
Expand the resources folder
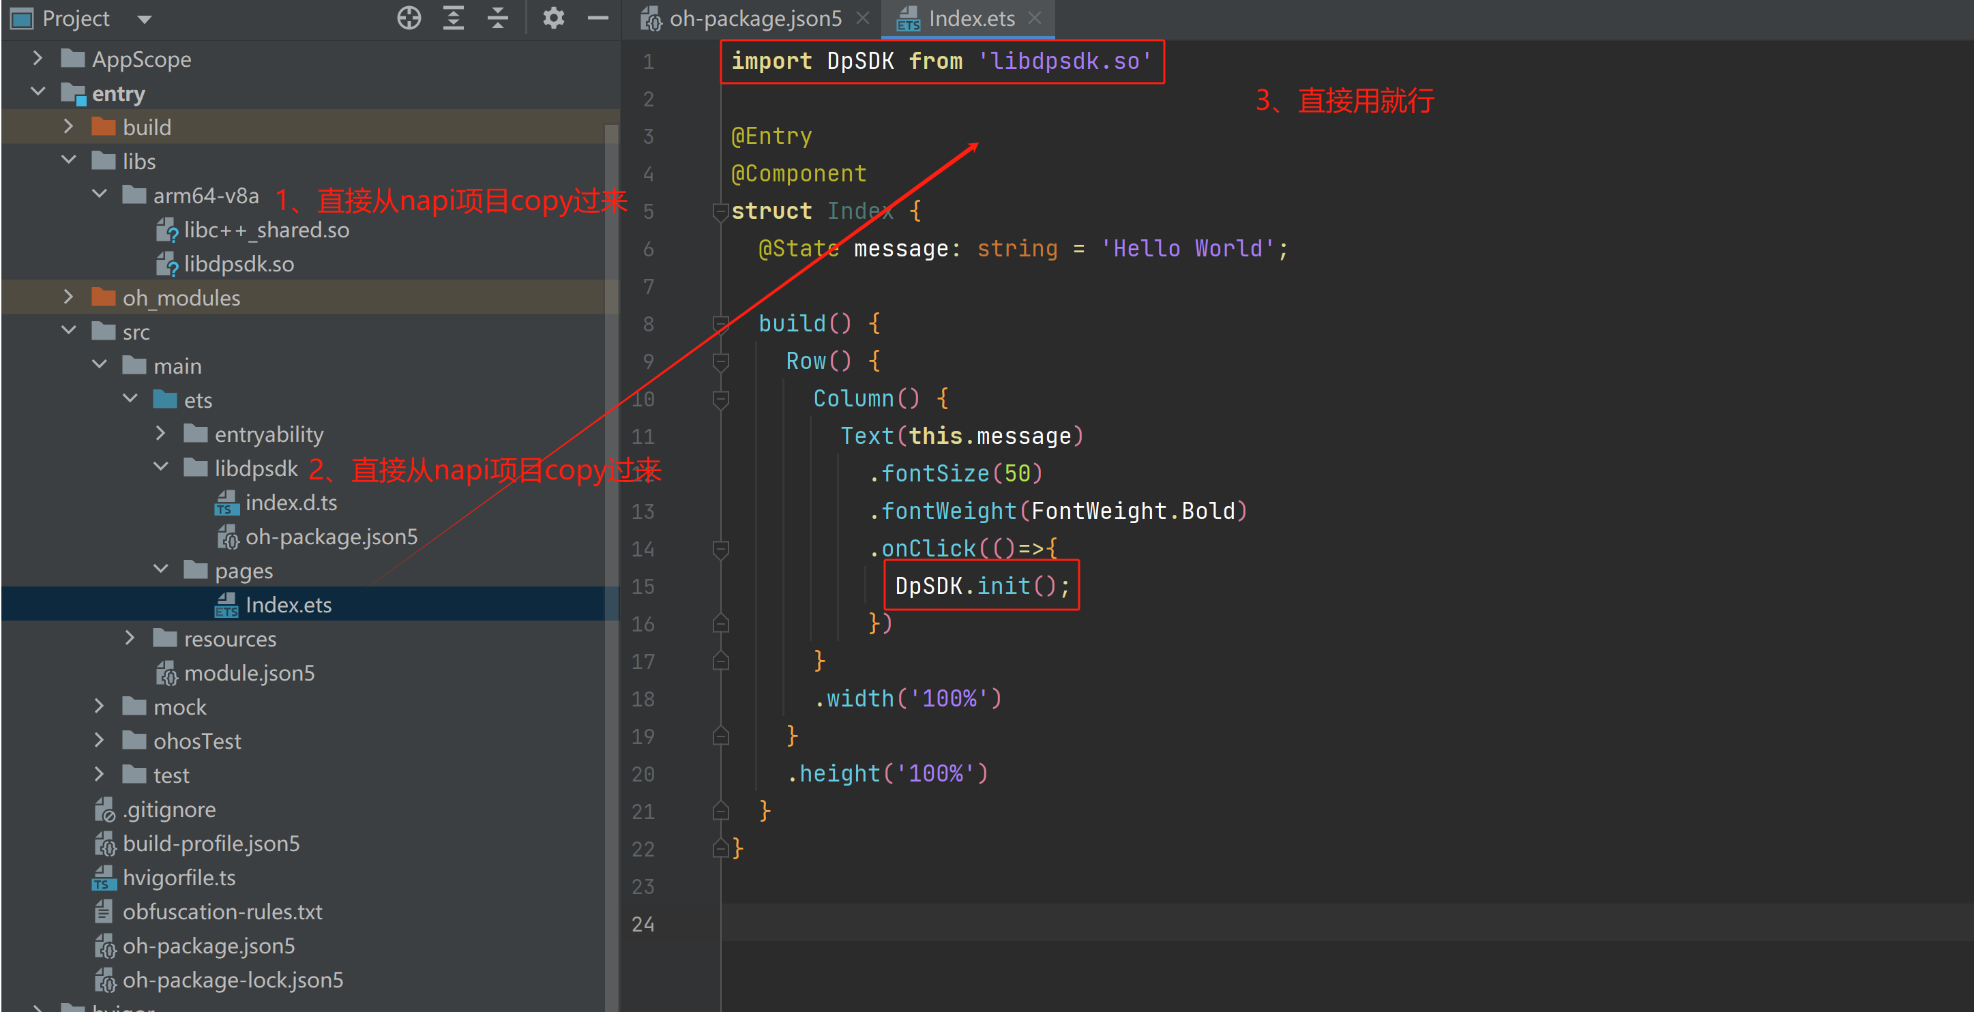tap(130, 638)
